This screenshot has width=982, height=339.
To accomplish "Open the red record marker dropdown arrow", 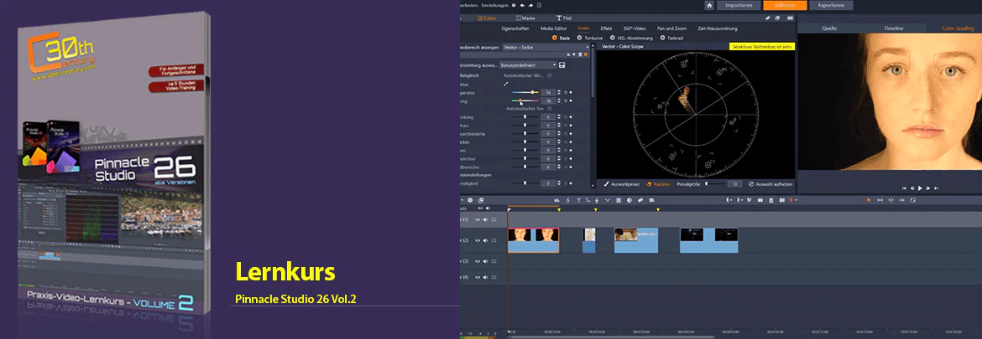I will pyautogui.click(x=797, y=200).
